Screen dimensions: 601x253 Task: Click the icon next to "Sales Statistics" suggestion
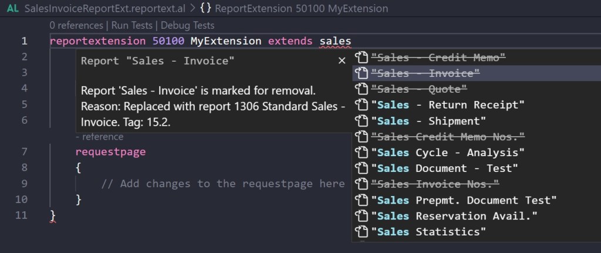362,232
